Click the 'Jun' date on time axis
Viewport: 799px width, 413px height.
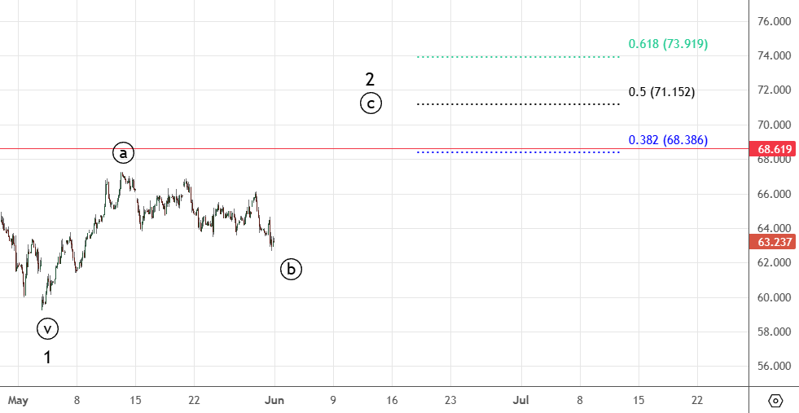274,400
